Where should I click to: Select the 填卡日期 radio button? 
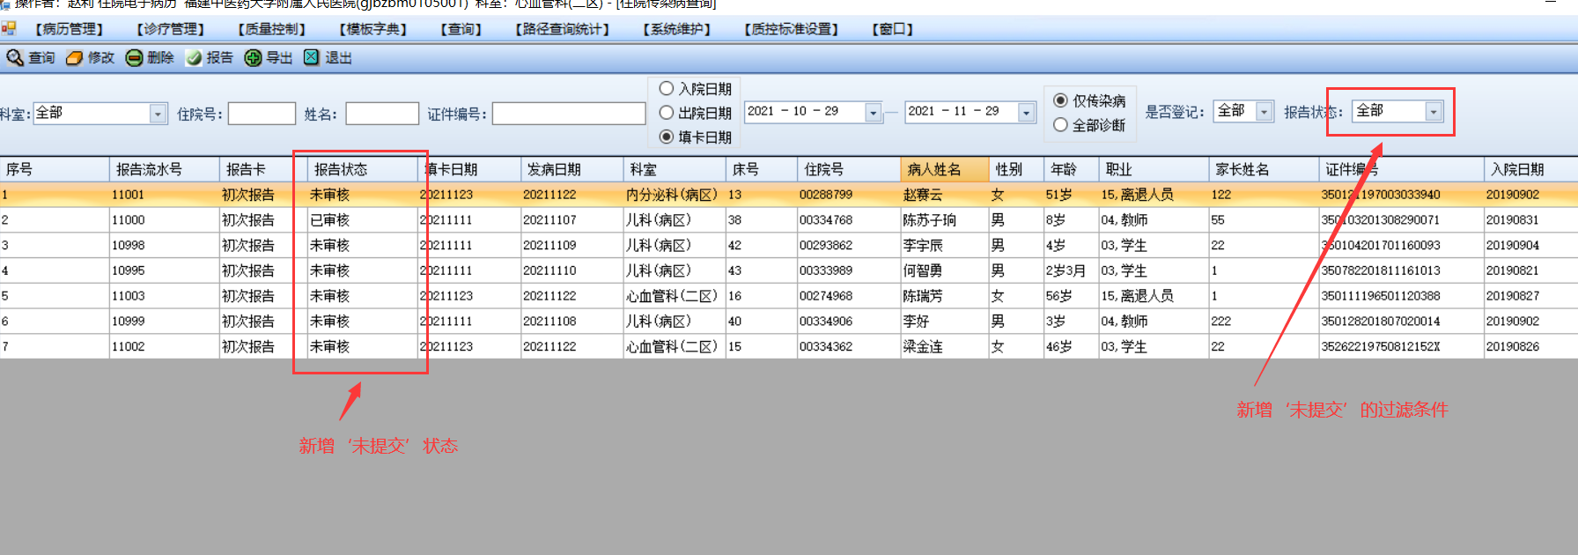point(667,137)
